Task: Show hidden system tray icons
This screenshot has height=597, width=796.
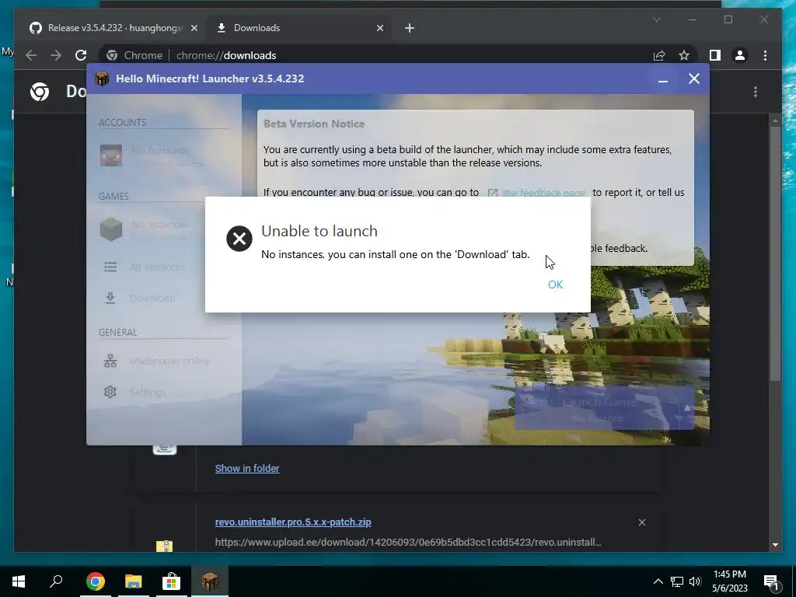Action: coord(658,581)
